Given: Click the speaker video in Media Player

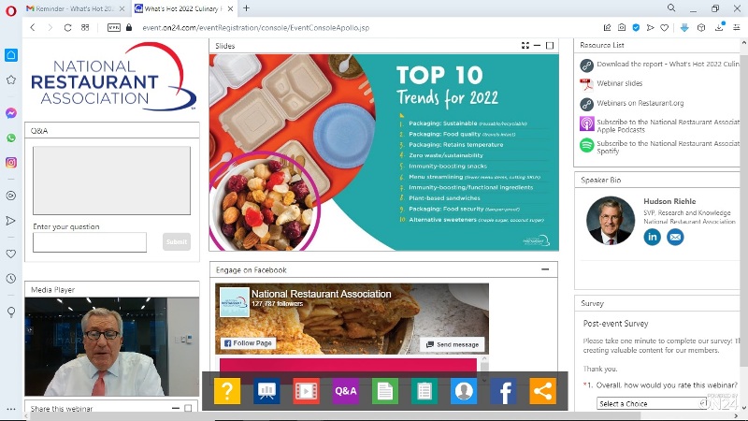Looking at the screenshot, I should click(x=111, y=346).
